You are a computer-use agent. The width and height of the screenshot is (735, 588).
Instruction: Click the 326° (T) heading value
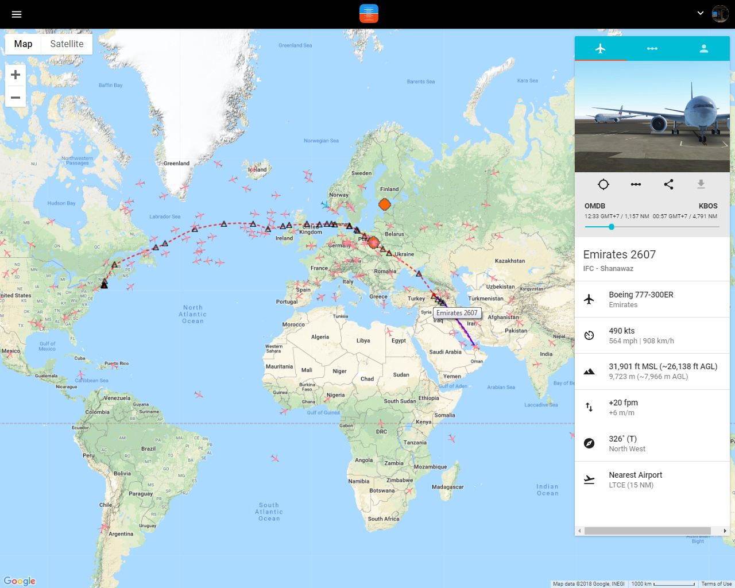623,439
